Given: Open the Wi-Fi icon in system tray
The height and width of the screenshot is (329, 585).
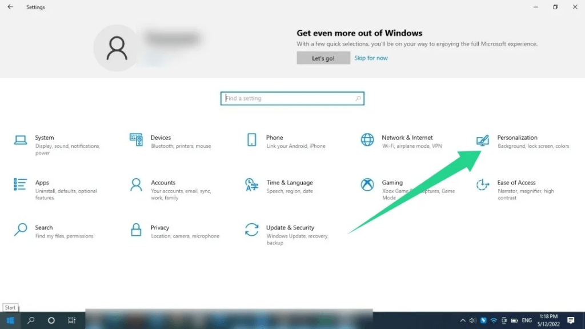Looking at the screenshot, I should pos(492,320).
